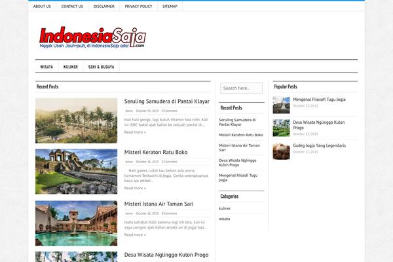Read more on the Pantai Klayar post
Image resolution: width=393 pixels, height=262 pixels.
coord(135,132)
